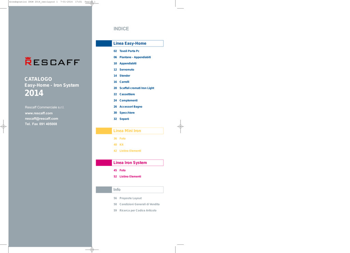
Task: Open the 02 Tavoli Porta Pc entry
Action: [126, 51]
